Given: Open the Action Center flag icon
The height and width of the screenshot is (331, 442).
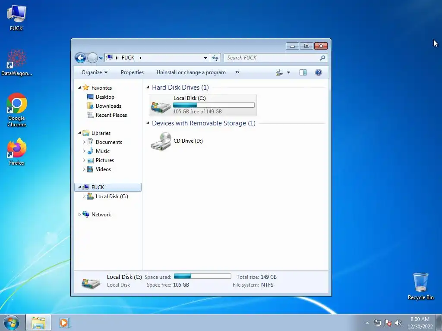Looking at the screenshot, I should [388, 323].
